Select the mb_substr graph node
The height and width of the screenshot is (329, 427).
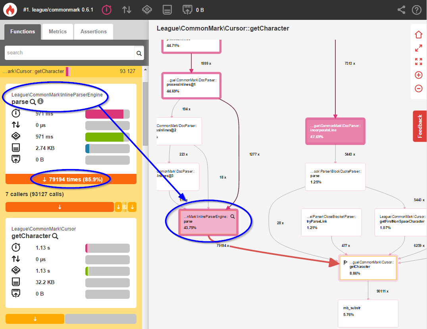368,313
